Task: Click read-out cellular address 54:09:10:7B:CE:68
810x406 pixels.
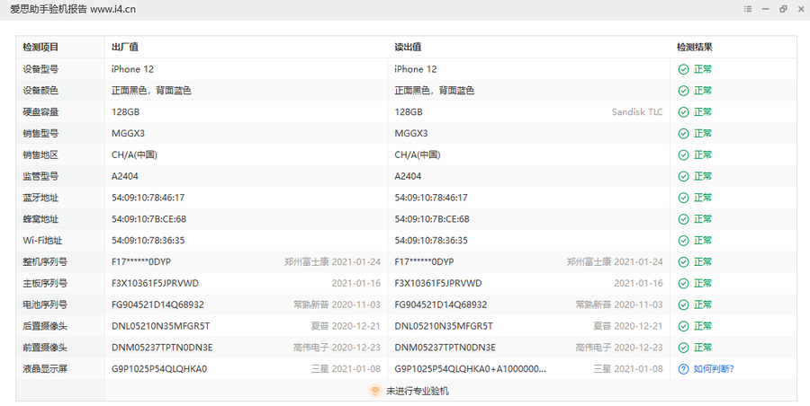Action: point(432,219)
